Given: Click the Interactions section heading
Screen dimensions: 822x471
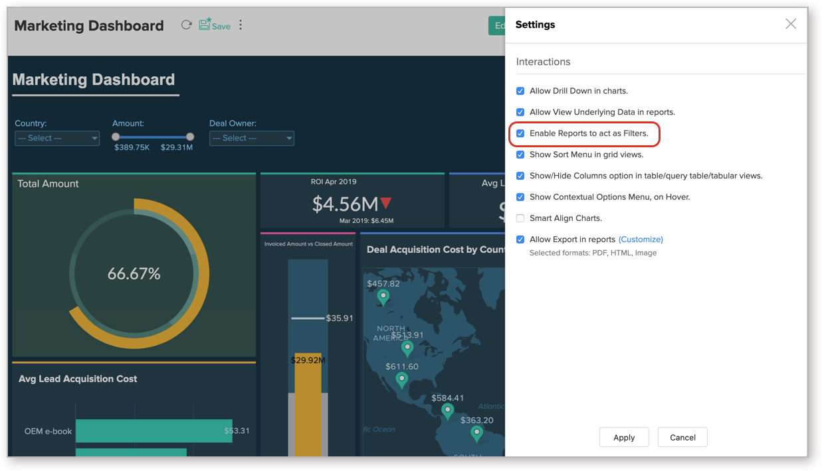Looking at the screenshot, I should [543, 61].
